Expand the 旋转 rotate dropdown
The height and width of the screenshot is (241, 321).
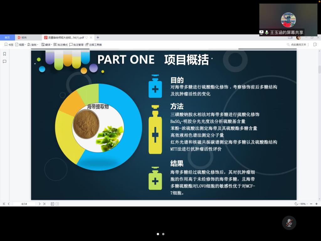pos(33,45)
